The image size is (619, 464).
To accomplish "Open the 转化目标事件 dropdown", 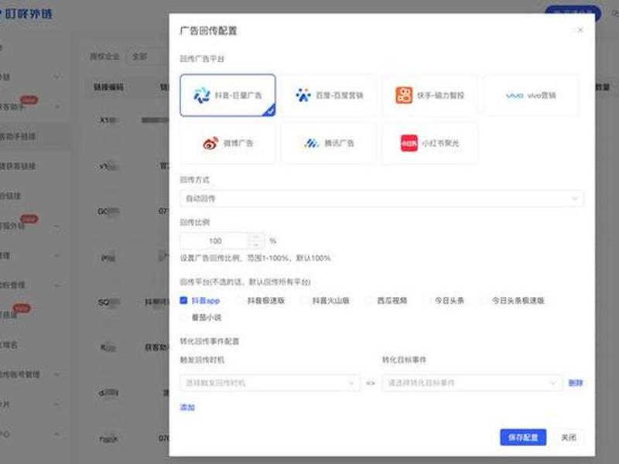I will [472, 383].
